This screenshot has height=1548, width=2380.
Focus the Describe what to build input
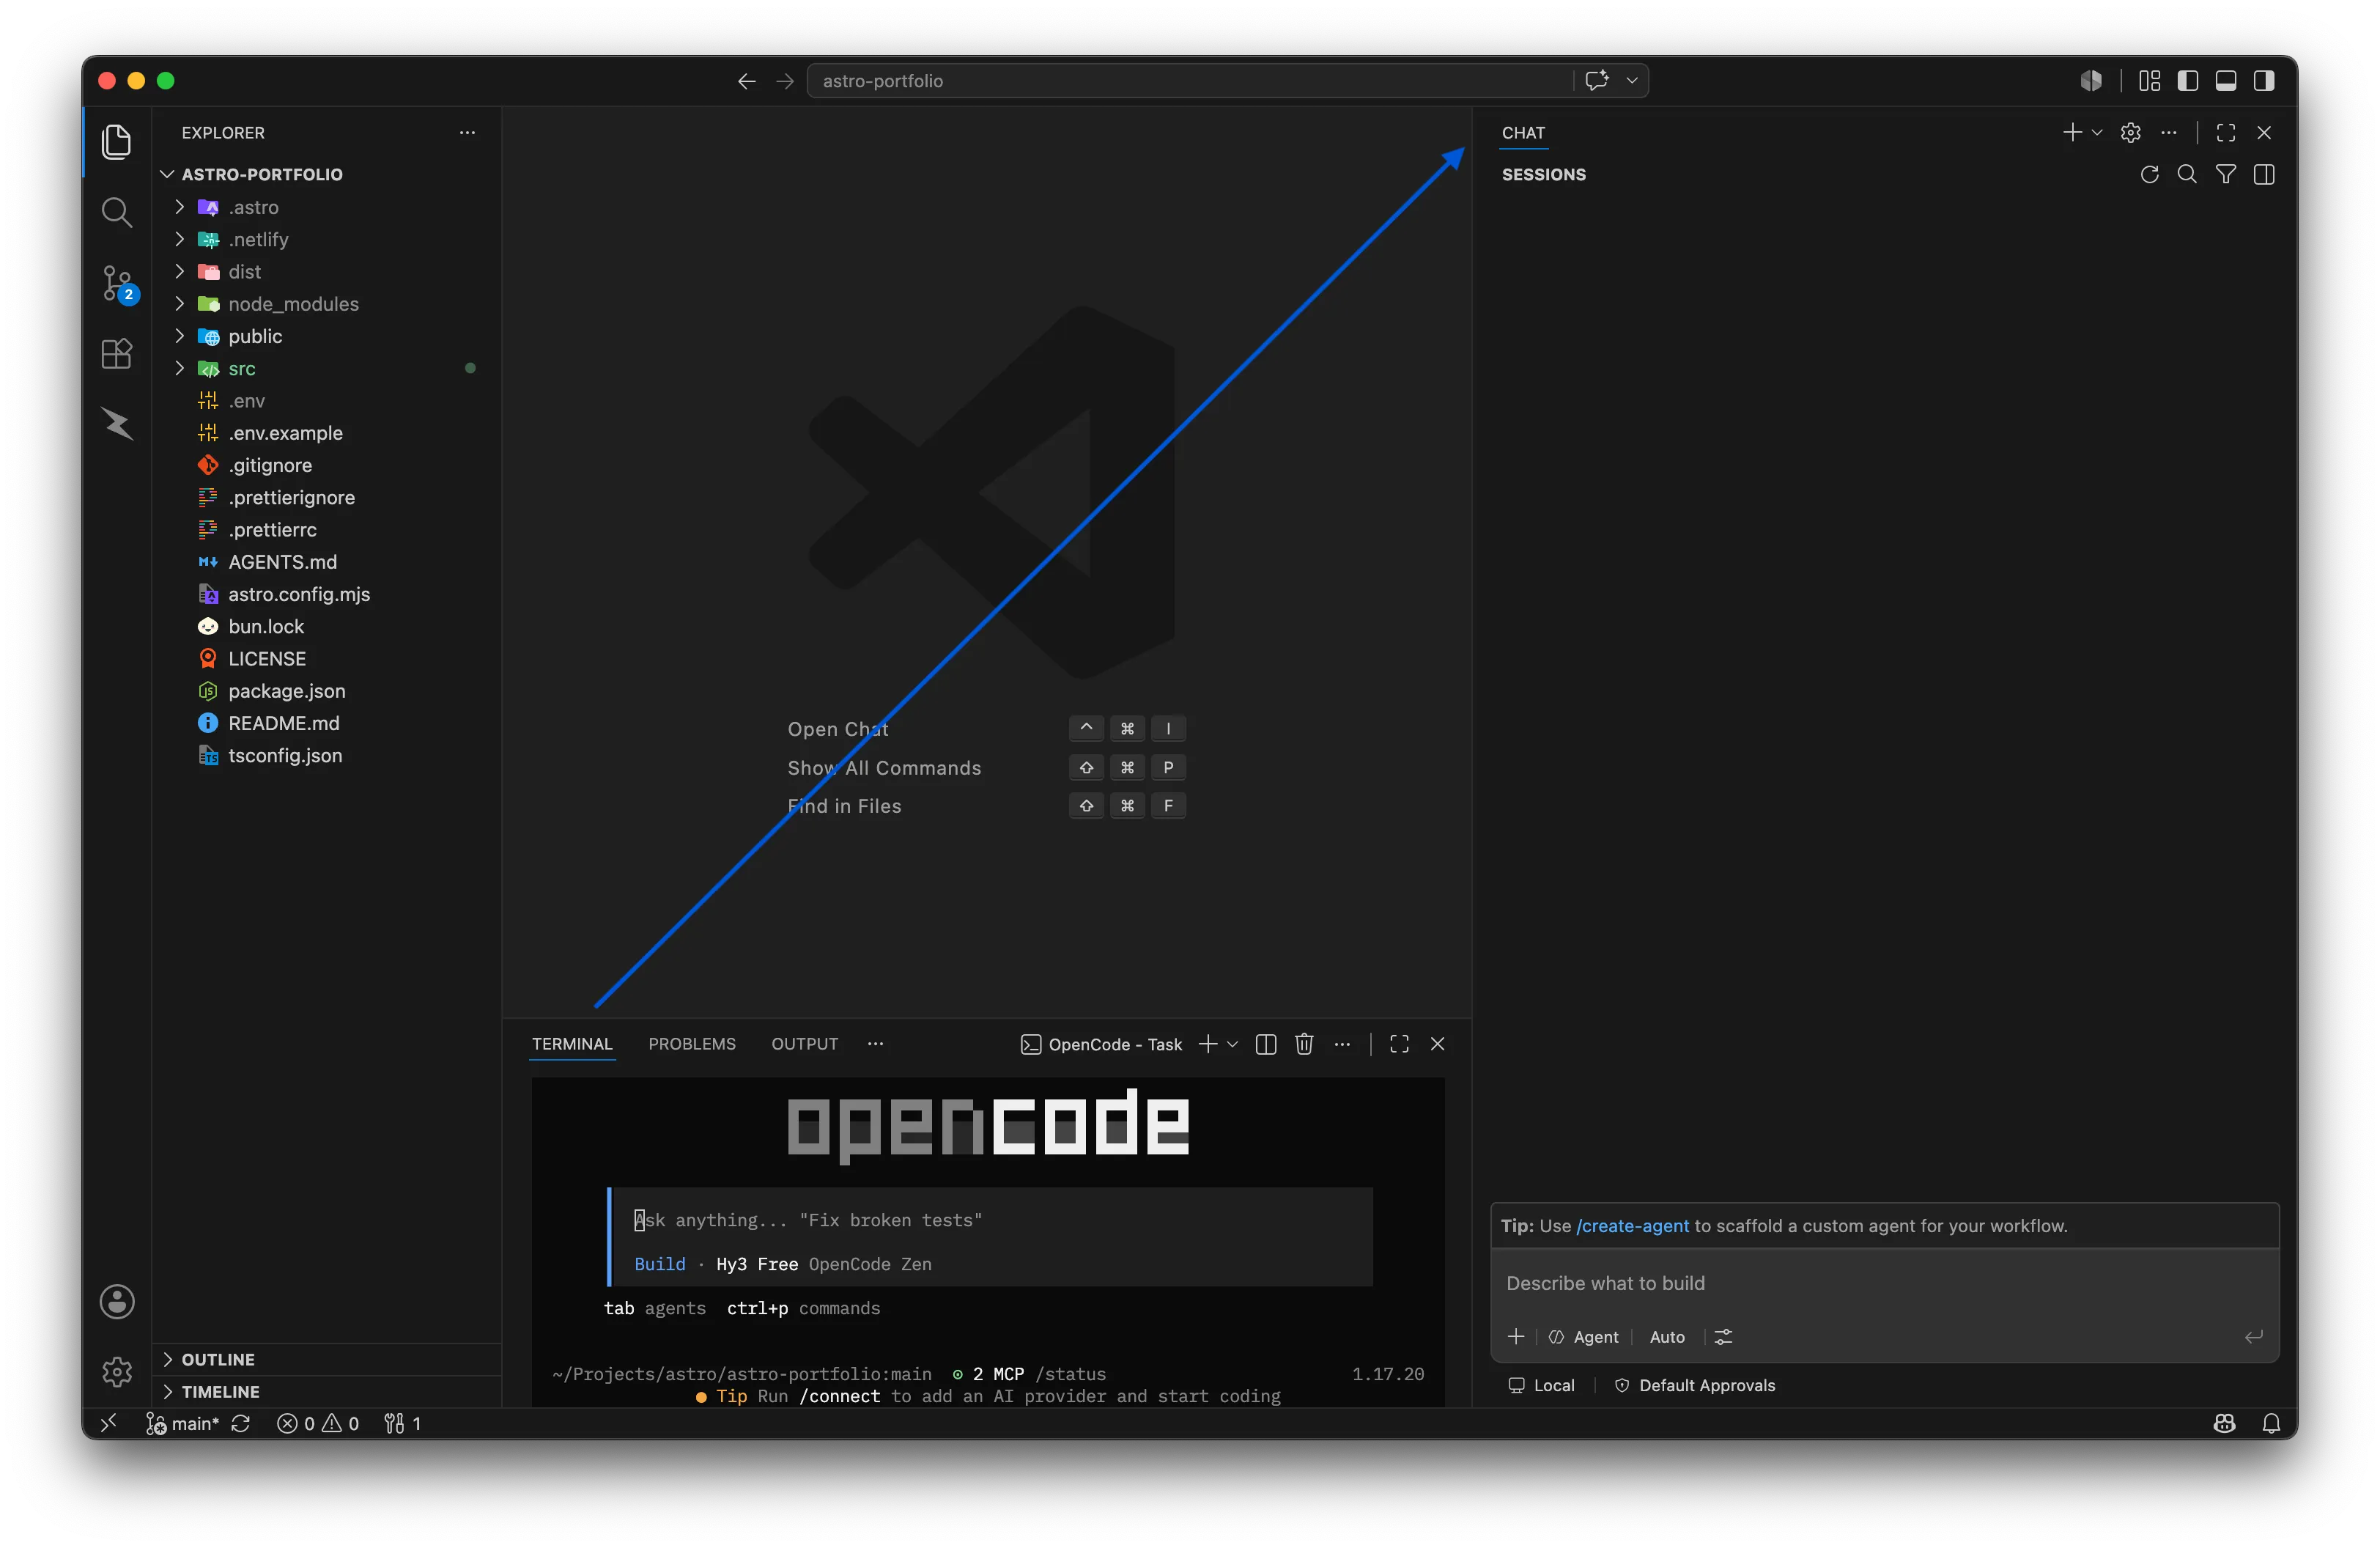[x=1884, y=1283]
